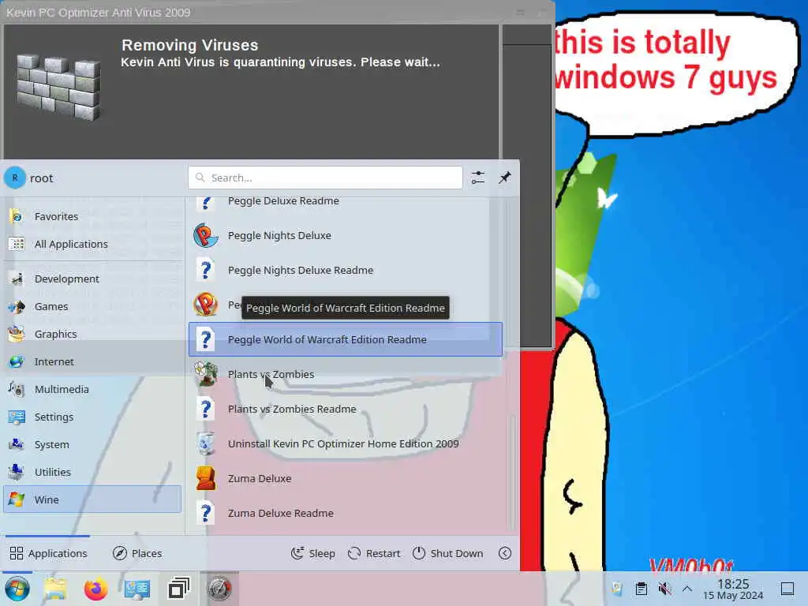This screenshot has width=808, height=606.
Task: Open the System category
Action: [x=92, y=444]
